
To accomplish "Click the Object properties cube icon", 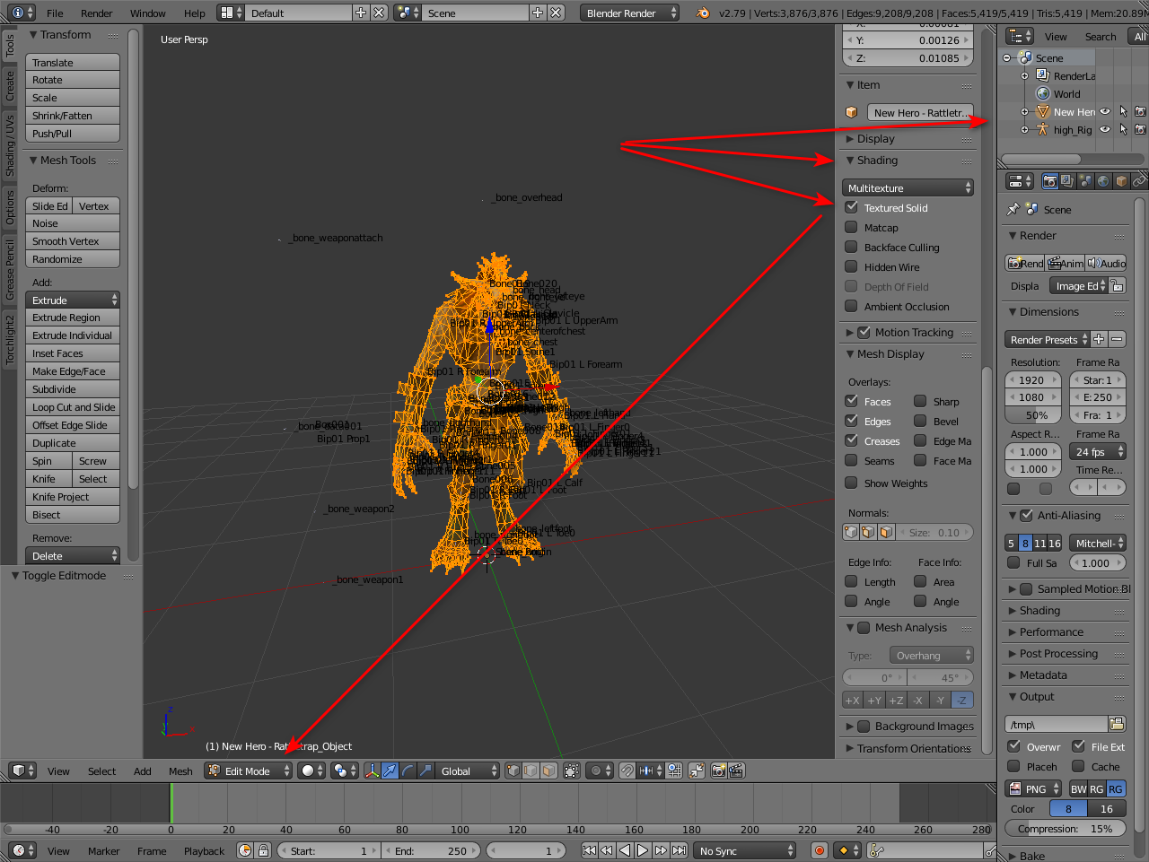I will coord(1121,181).
